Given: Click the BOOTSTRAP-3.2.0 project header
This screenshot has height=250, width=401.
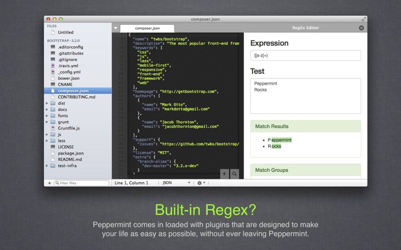Looking at the screenshot, I should click(x=63, y=40).
